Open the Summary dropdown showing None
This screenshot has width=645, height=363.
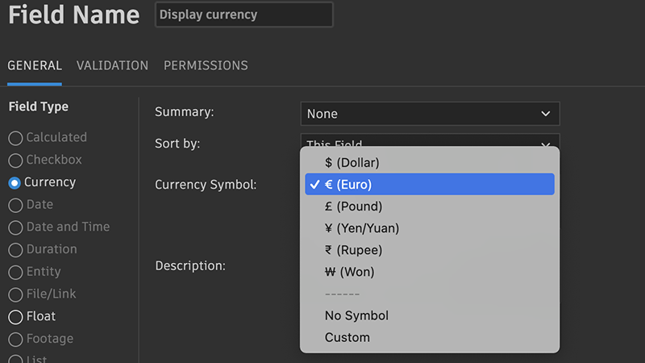click(429, 114)
